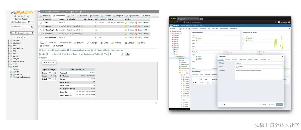The image size is (301, 130).
Task: Click browser reload icon in pgAdmin window
Action: point(178,22)
